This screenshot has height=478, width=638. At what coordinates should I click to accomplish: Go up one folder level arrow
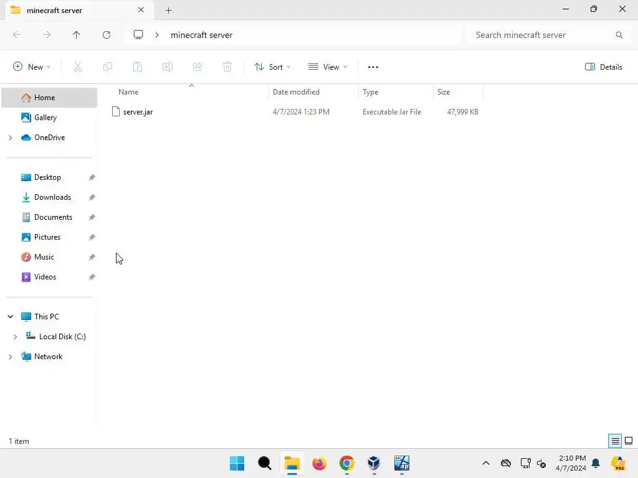77,35
